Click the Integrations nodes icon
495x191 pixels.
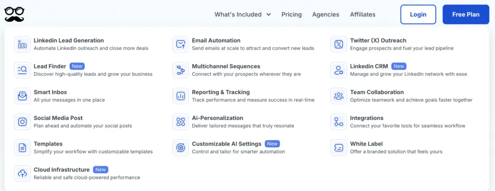click(339, 122)
